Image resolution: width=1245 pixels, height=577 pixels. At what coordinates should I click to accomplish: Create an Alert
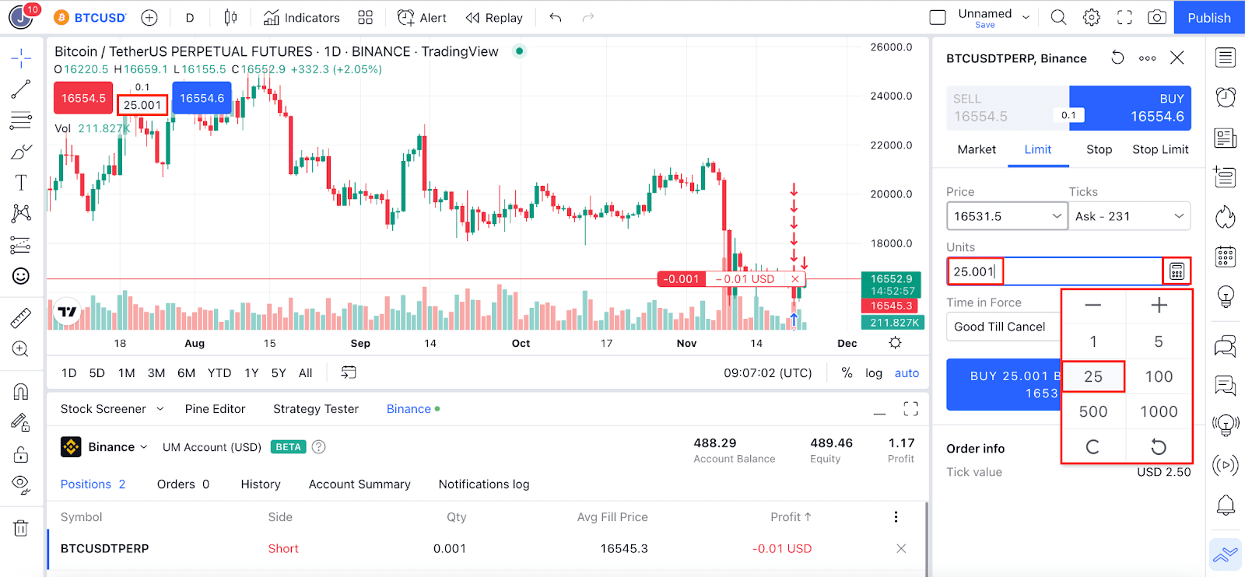422,18
